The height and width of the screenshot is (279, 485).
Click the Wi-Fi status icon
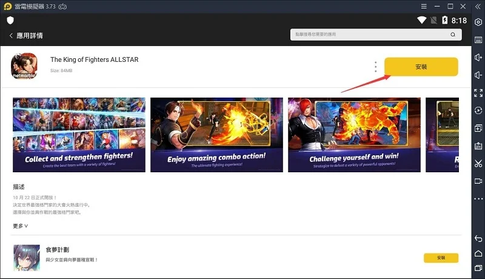[x=421, y=20]
